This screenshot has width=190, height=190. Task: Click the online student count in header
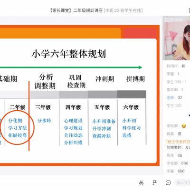[x=123, y=10]
